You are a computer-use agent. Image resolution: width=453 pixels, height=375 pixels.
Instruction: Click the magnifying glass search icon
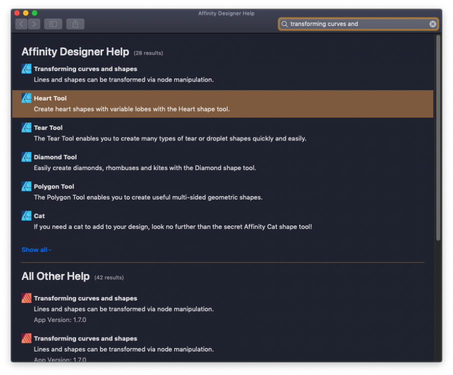[285, 24]
